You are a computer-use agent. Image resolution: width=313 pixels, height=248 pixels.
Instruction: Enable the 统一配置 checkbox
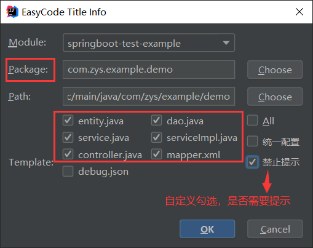coord(252,142)
